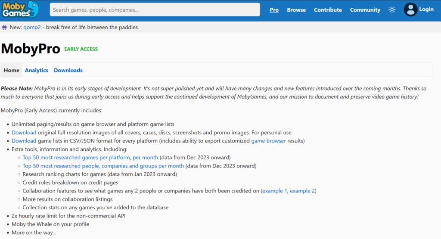Image resolution: width=441 pixels, height=239 pixels.
Task: Click the MobyGames logo
Action: (x=20, y=9)
